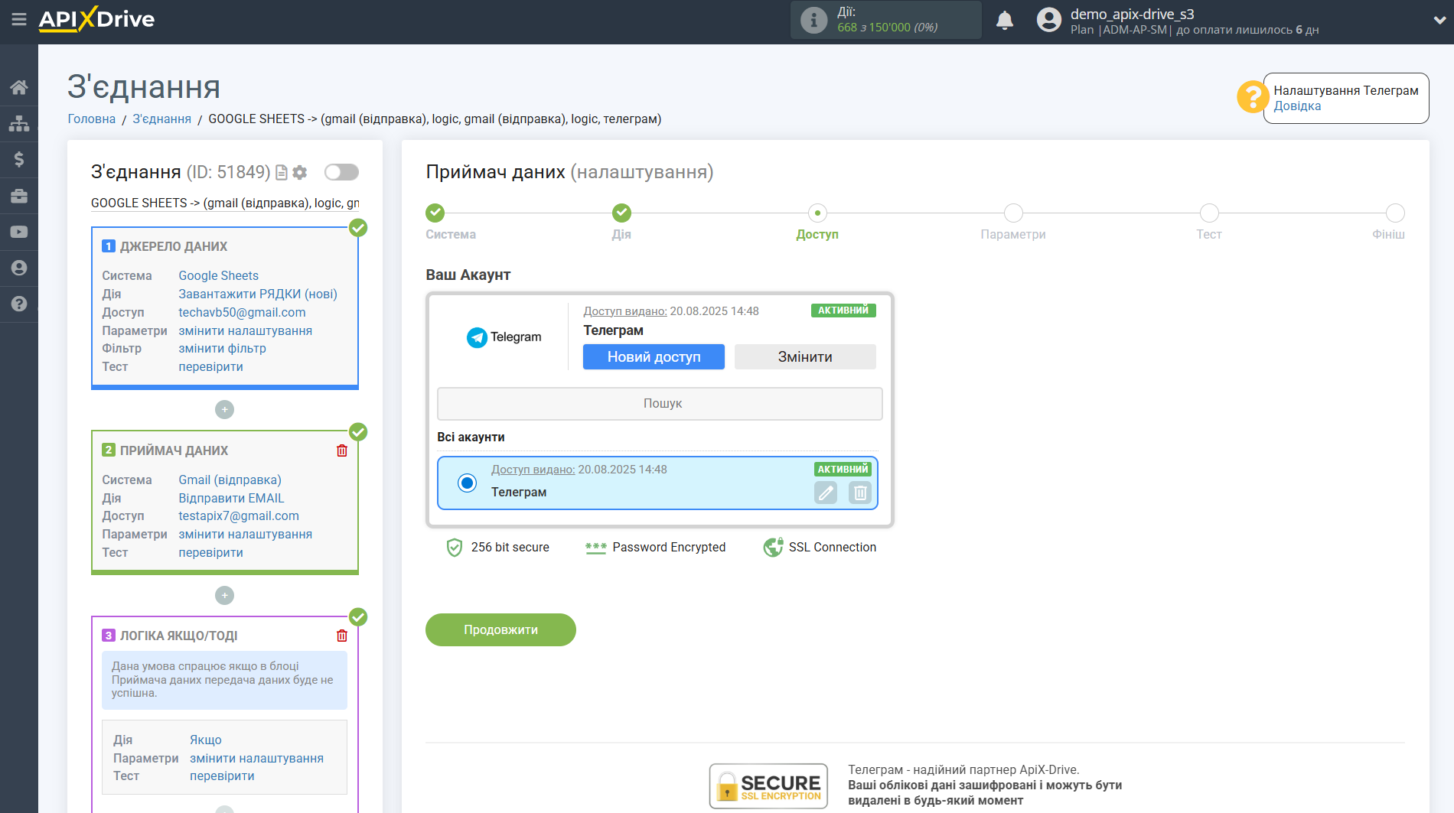Add a block after the data source
This screenshot has width=1454, height=813.
(224, 410)
